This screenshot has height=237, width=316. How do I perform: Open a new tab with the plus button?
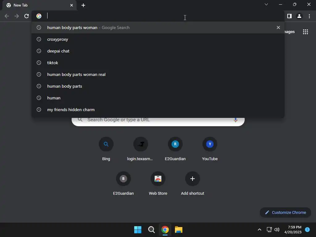(83, 5)
